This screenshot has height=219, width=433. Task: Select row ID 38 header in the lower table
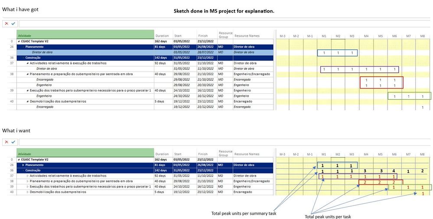tap(12, 181)
